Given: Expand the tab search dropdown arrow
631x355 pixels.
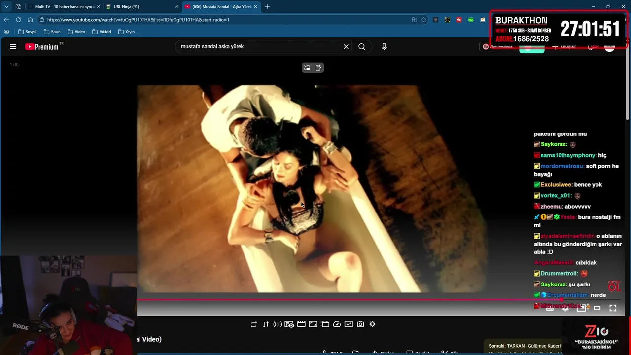Looking at the screenshot, I should click(6, 7).
